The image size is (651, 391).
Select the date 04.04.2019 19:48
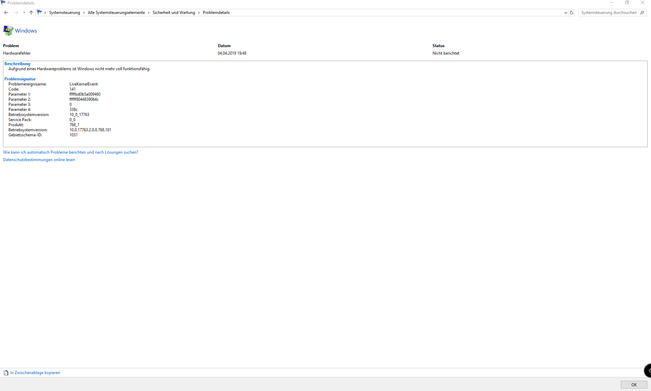point(232,53)
